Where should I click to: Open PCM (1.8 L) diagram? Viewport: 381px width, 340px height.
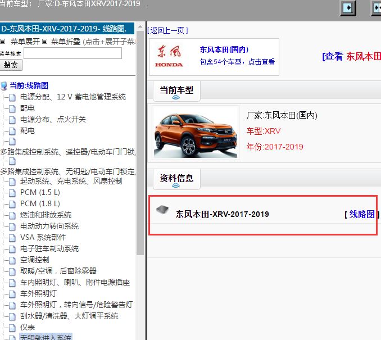40,203
